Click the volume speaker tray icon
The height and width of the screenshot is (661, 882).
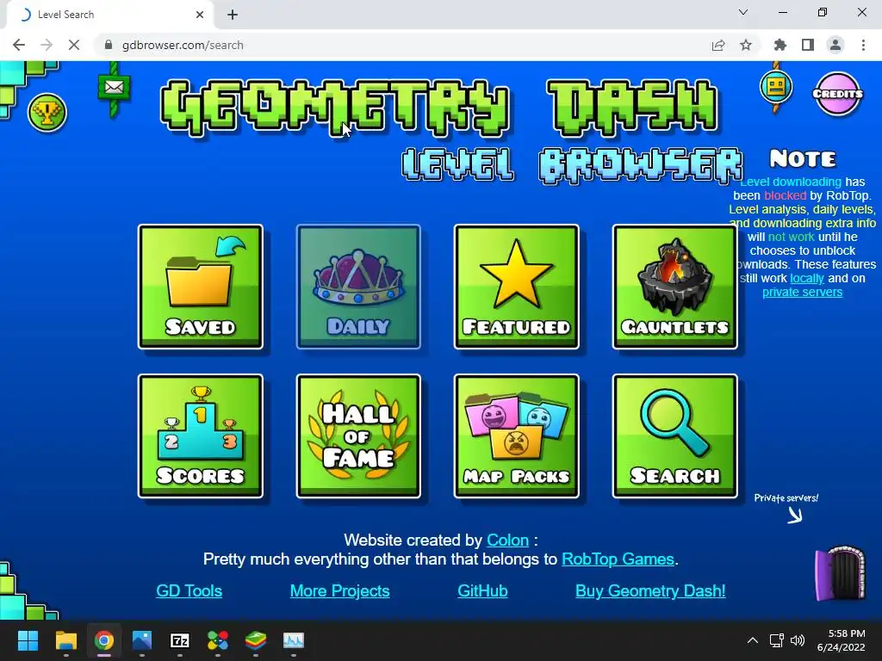coord(797,640)
